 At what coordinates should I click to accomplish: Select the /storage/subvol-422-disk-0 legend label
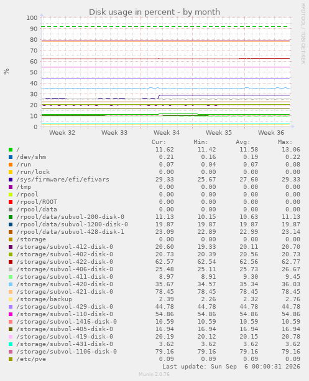coord(65,262)
